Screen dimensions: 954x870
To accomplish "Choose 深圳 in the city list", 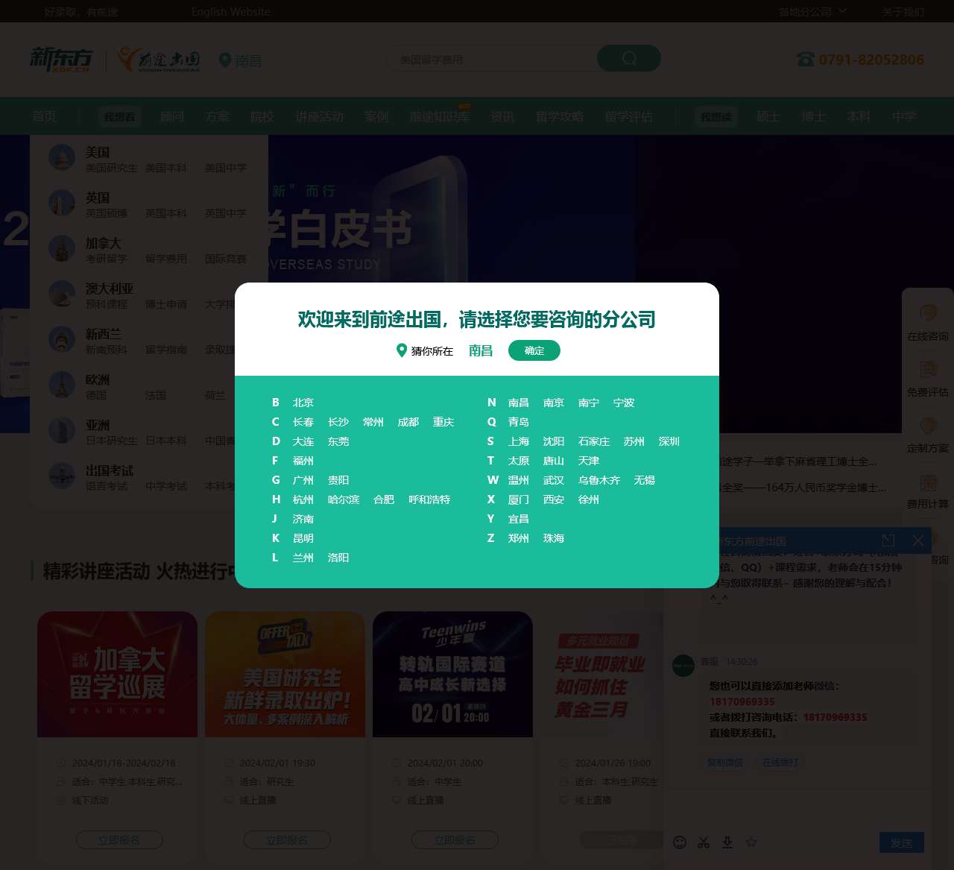I will [x=669, y=441].
